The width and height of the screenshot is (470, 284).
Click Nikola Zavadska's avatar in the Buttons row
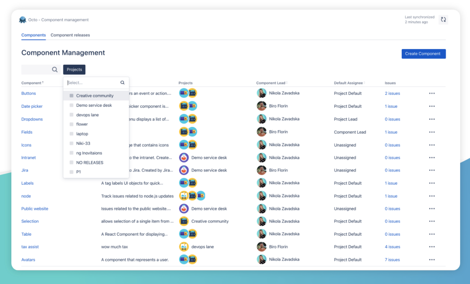261,93
